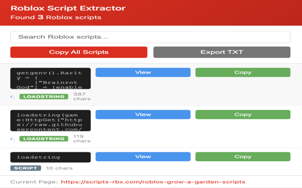Select the short loadstring code preview

click(50, 157)
